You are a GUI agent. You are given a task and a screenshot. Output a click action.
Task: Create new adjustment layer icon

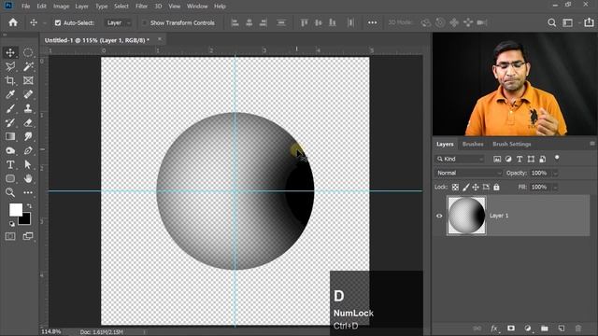(x=528, y=328)
